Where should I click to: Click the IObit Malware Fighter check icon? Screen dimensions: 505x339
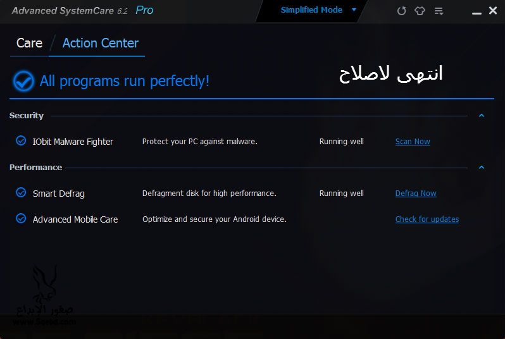[x=21, y=141]
